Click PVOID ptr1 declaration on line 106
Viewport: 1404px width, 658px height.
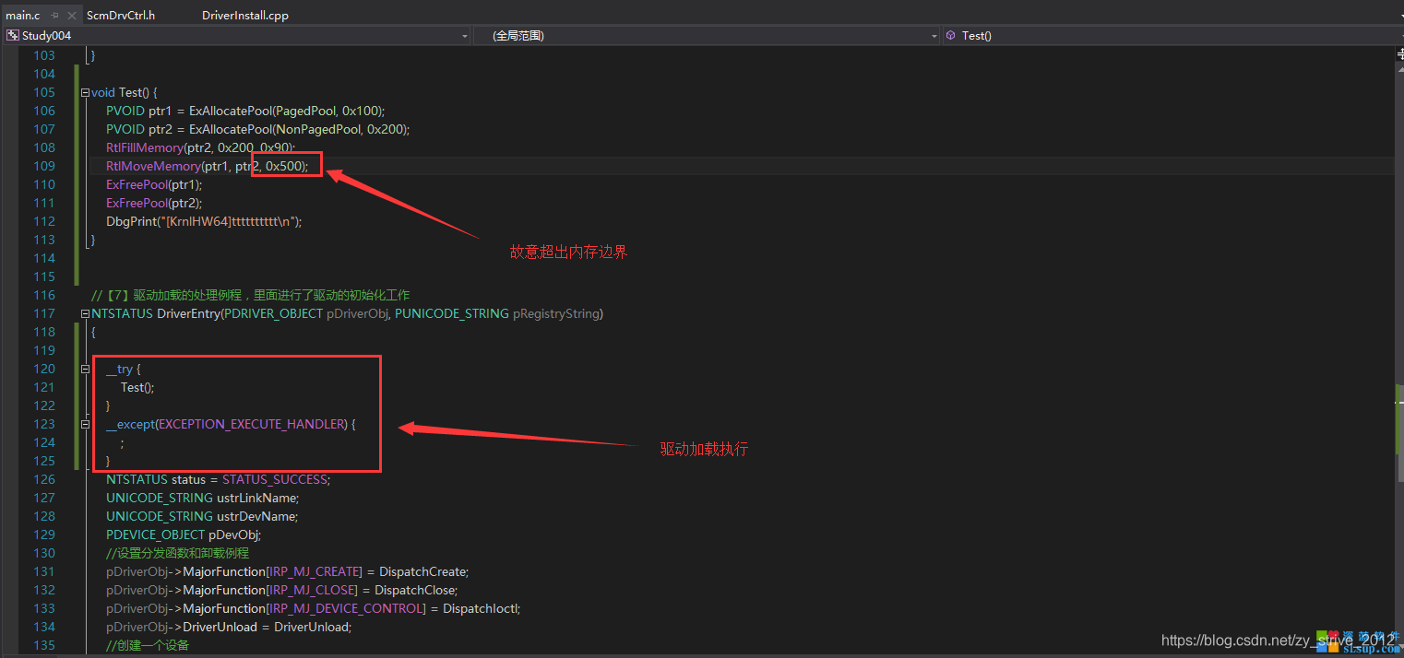139,111
